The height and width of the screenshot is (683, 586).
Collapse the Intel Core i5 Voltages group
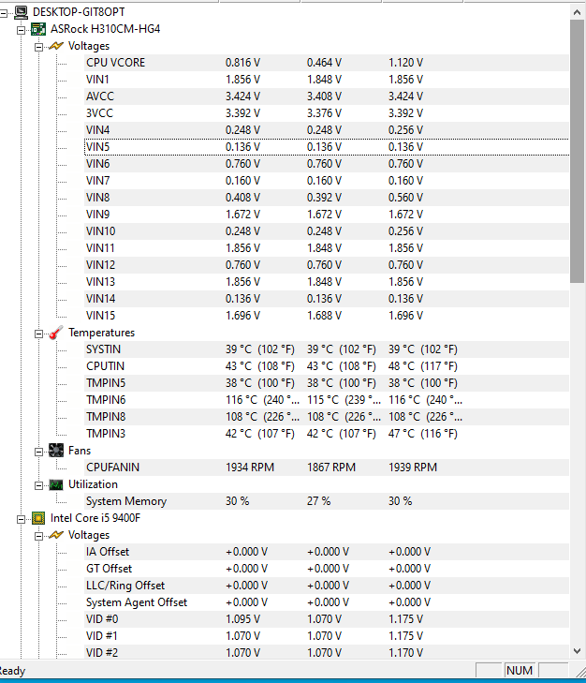click(x=38, y=536)
